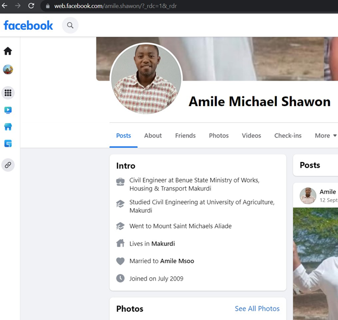Open Facebook search with the magnifier icon

point(70,25)
